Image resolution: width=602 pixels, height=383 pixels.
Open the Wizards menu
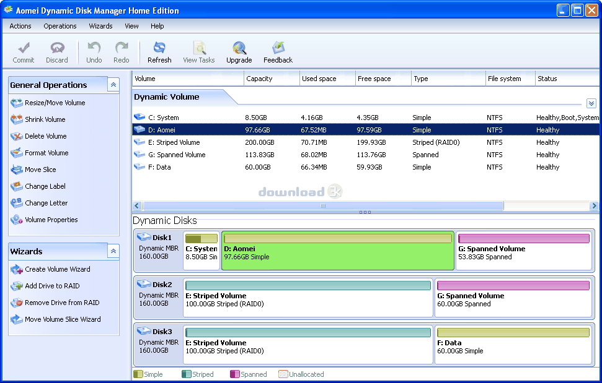pos(100,26)
